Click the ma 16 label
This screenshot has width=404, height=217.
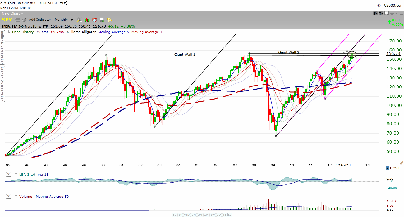pyautogui.click(x=43, y=175)
